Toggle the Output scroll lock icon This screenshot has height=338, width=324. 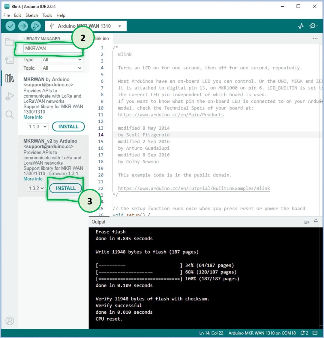[x=316, y=222]
